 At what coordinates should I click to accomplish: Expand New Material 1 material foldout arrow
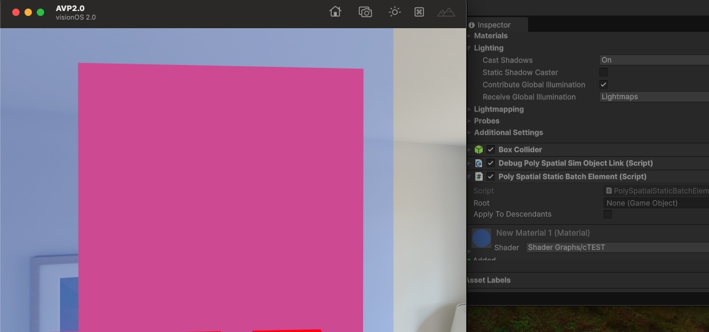(469, 251)
